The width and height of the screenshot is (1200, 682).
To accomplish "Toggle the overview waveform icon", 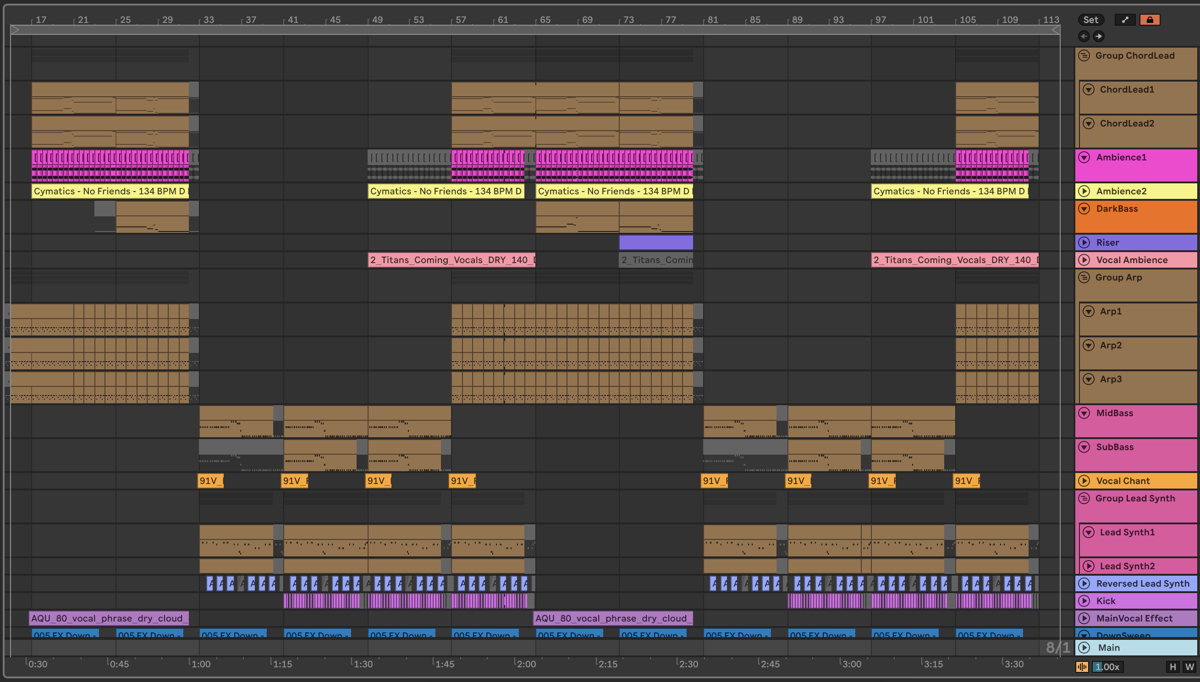I will click(x=1082, y=667).
